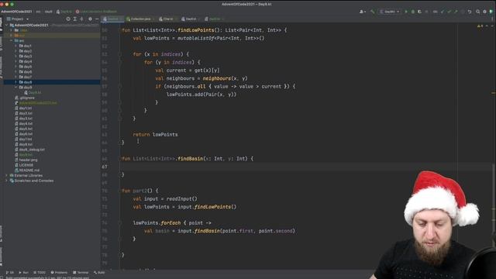Expand Scratches and Consoles node
The image size is (496, 279).
tap(7, 181)
